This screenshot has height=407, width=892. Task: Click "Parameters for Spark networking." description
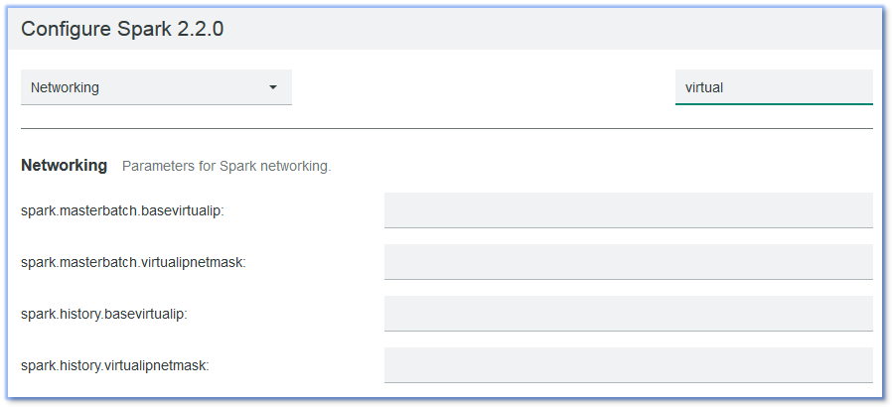[226, 166]
